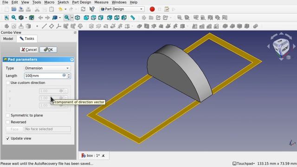This screenshot has width=297, height=167.
Task: Switch to the top view cube icon
Action: point(94,18)
